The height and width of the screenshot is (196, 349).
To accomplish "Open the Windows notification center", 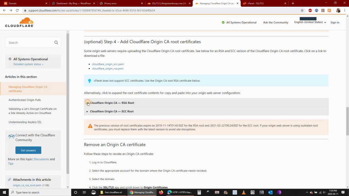I will click(x=343, y=193).
